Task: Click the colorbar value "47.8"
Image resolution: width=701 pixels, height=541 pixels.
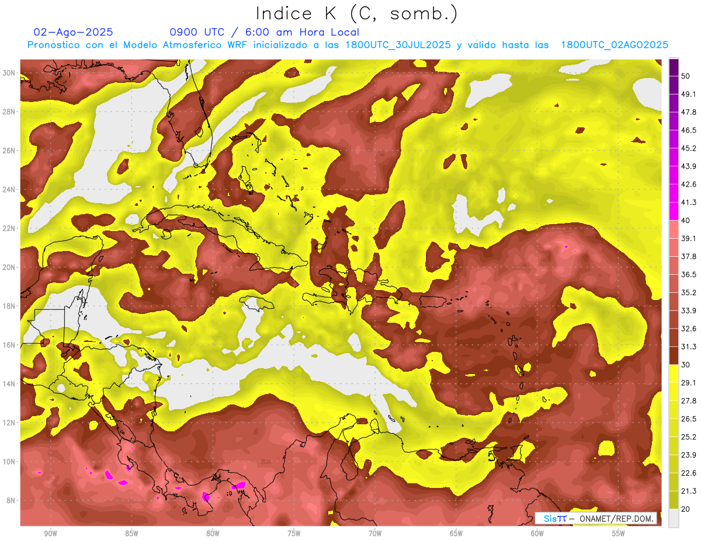Action: [x=689, y=112]
